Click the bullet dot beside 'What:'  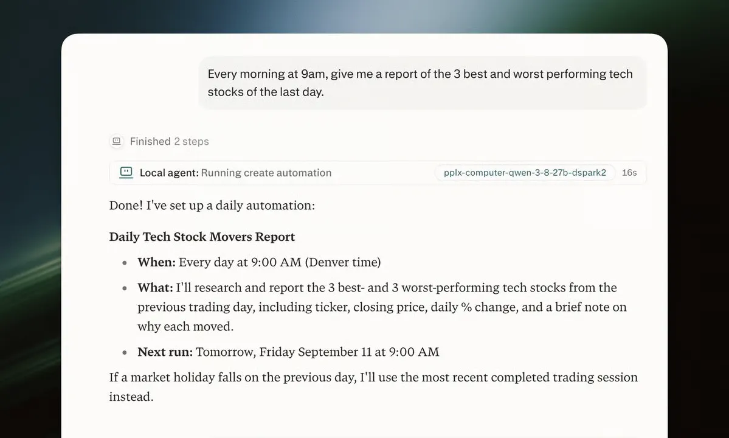coord(125,288)
